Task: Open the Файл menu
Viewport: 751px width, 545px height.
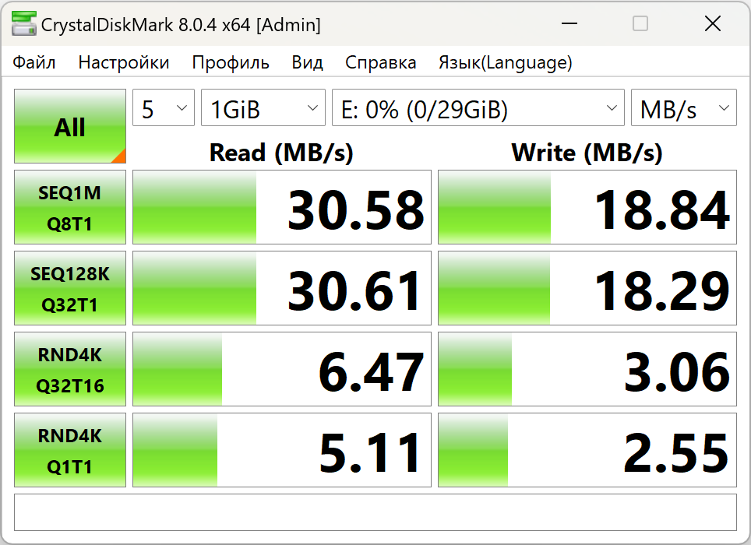Action: (34, 63)
